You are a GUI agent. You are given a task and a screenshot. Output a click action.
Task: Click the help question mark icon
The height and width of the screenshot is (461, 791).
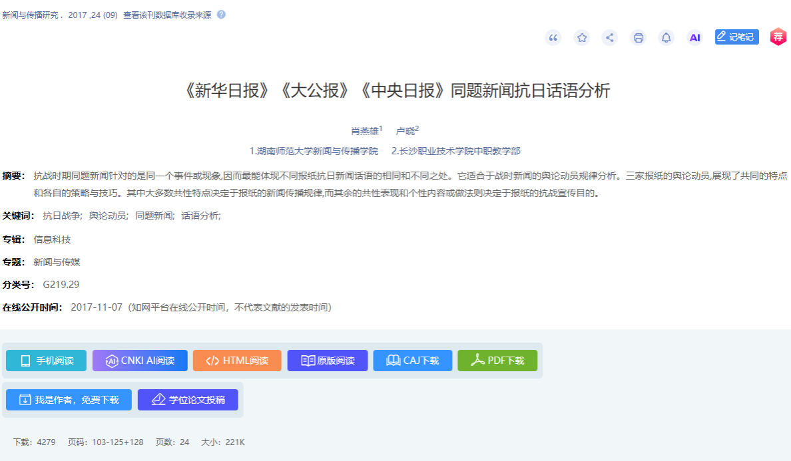coord(221,15)
